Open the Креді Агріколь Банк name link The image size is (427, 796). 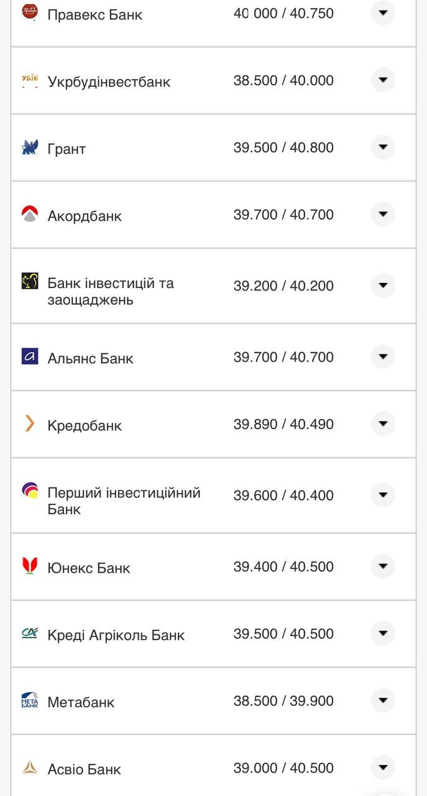click(x=116, y=635)
